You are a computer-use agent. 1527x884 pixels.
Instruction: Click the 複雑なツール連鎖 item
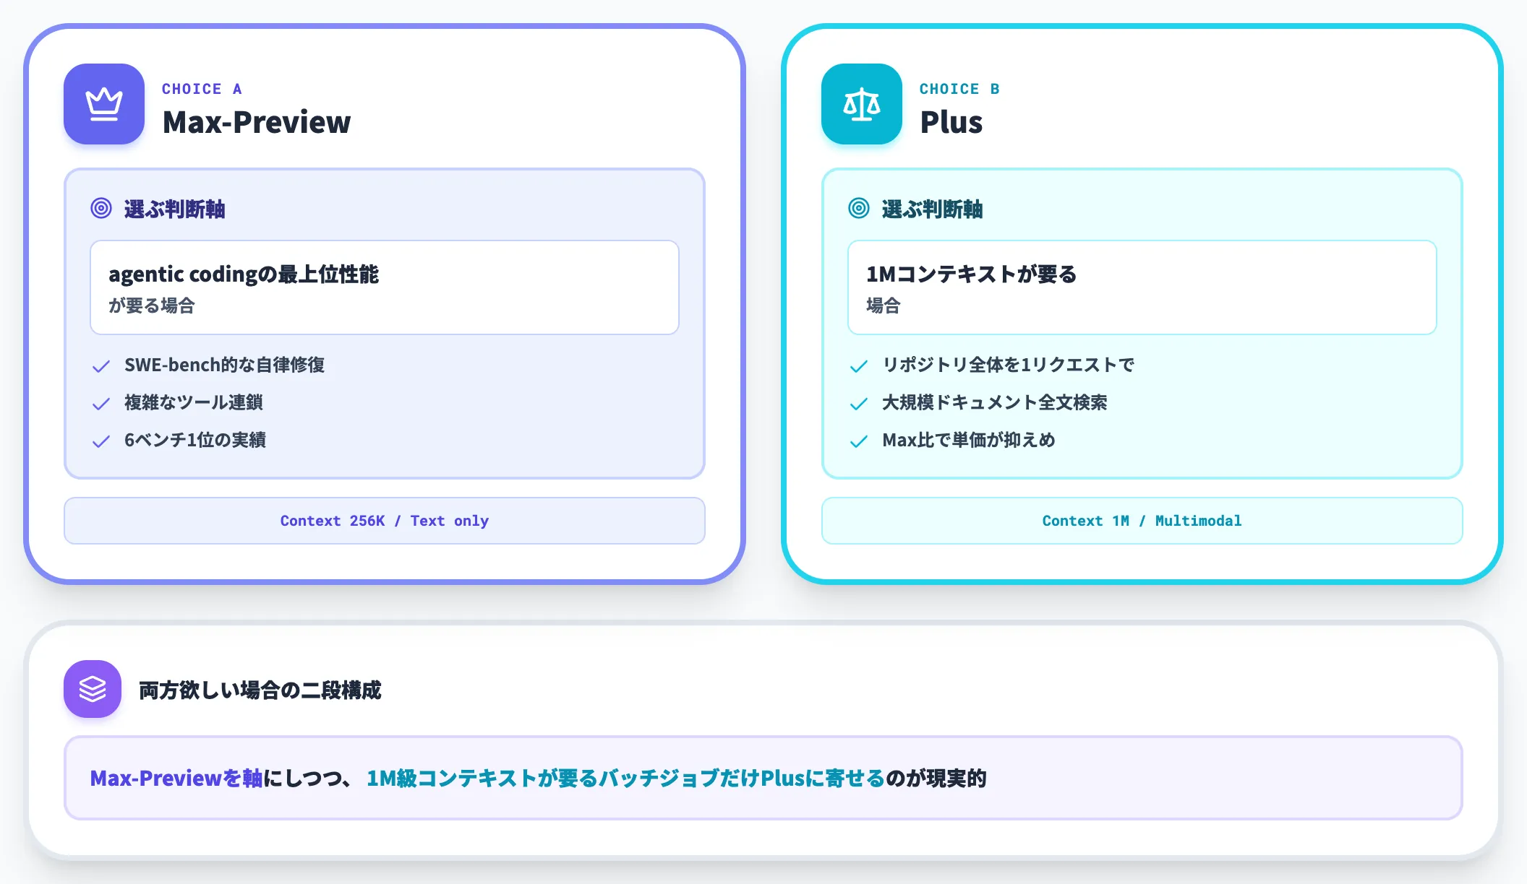(x=194, y=402)
